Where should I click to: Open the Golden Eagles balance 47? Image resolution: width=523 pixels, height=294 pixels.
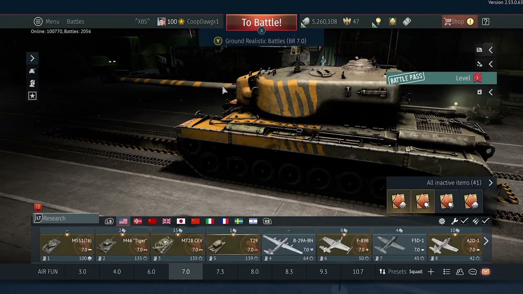(x=351, y=22)
